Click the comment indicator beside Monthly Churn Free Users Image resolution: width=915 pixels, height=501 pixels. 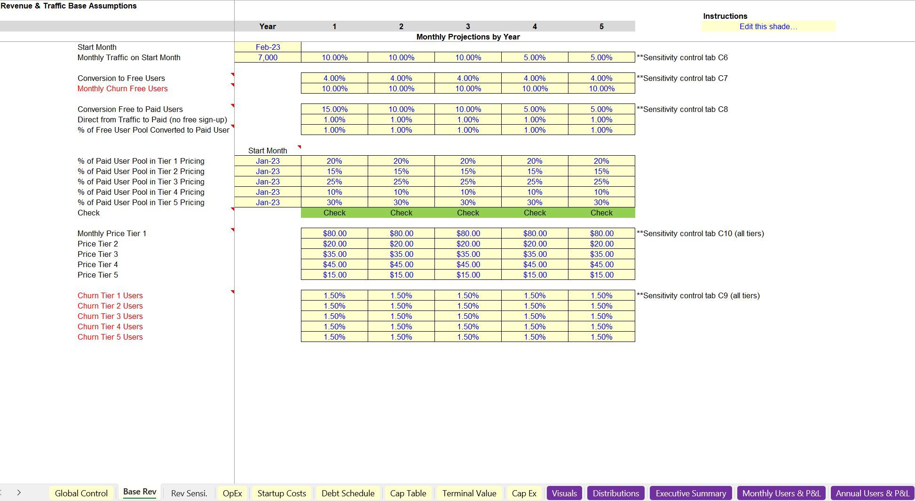233,86
